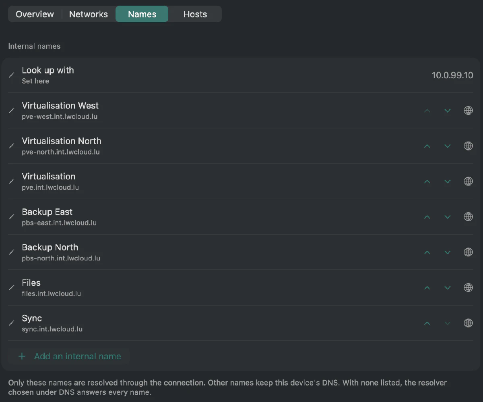Click globe icon for Backup East
Image resolution: width=483 pixels, height=402 pixels.
pyautogui.click(x=469, y=217)
